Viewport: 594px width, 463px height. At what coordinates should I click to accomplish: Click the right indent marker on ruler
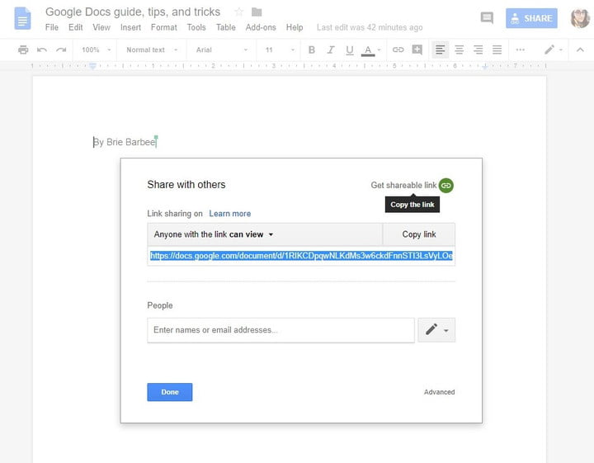pyautogui.click(x=484, y=66)
